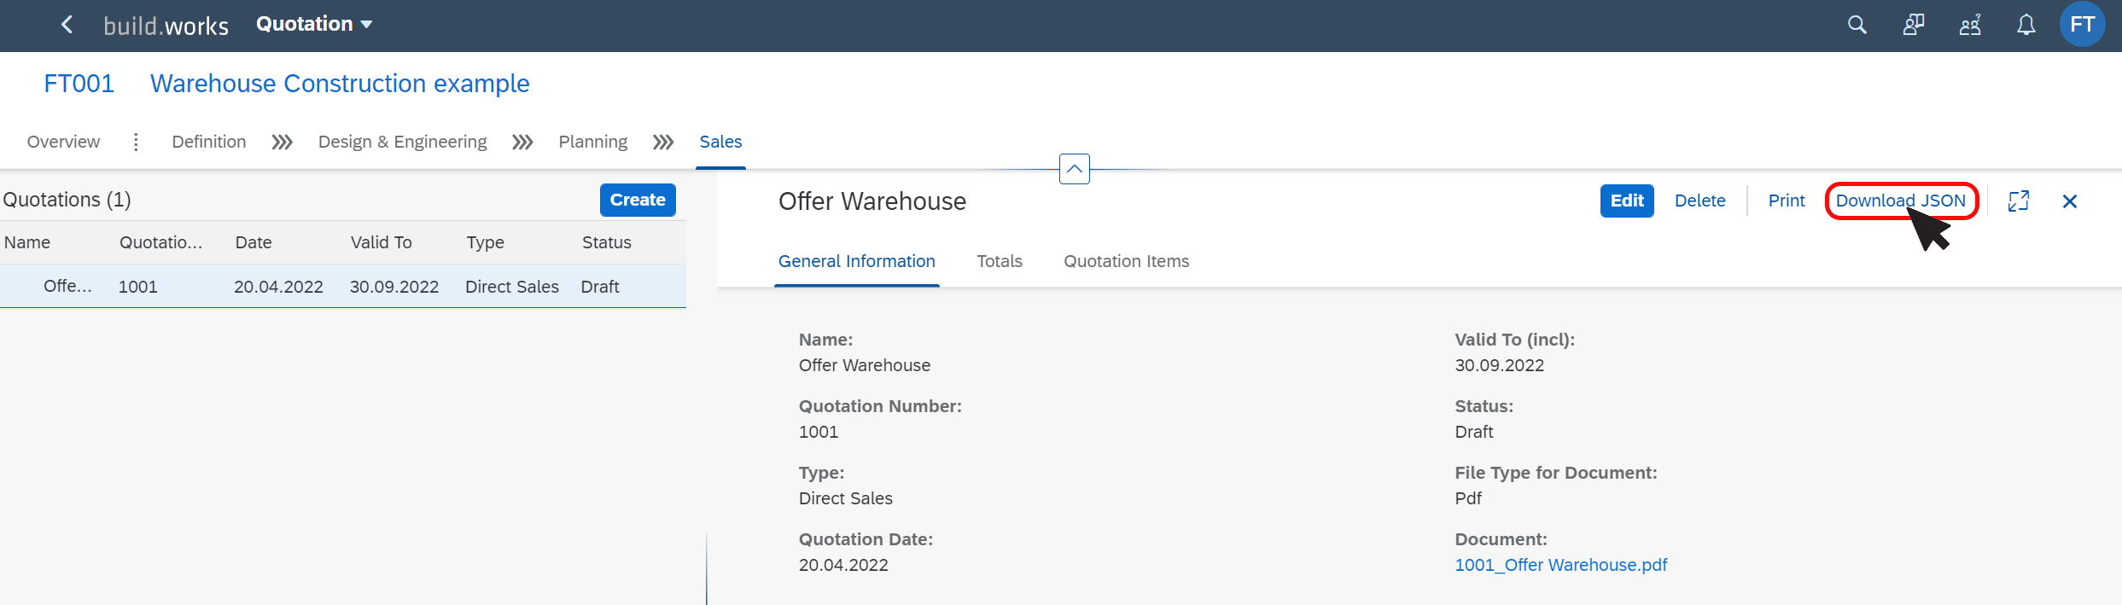Click the 20.04.2022 date cell

pyautogui.click(x=279, y=287)
